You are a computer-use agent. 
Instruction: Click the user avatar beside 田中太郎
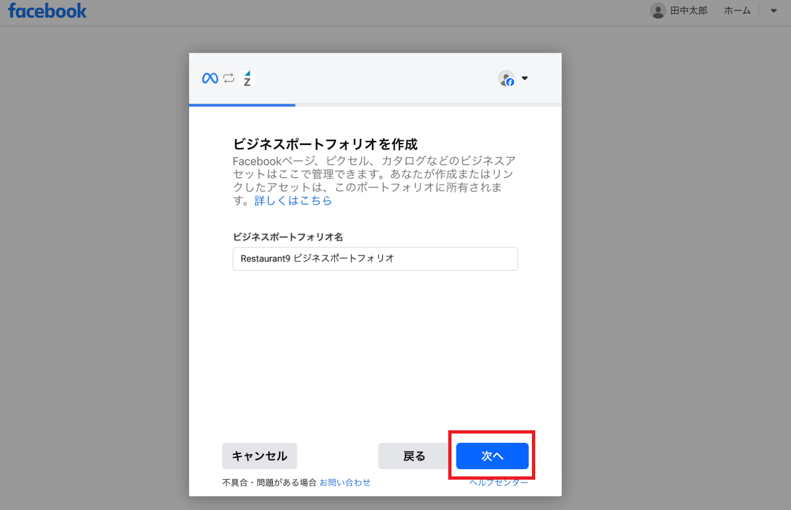[657, 11]
